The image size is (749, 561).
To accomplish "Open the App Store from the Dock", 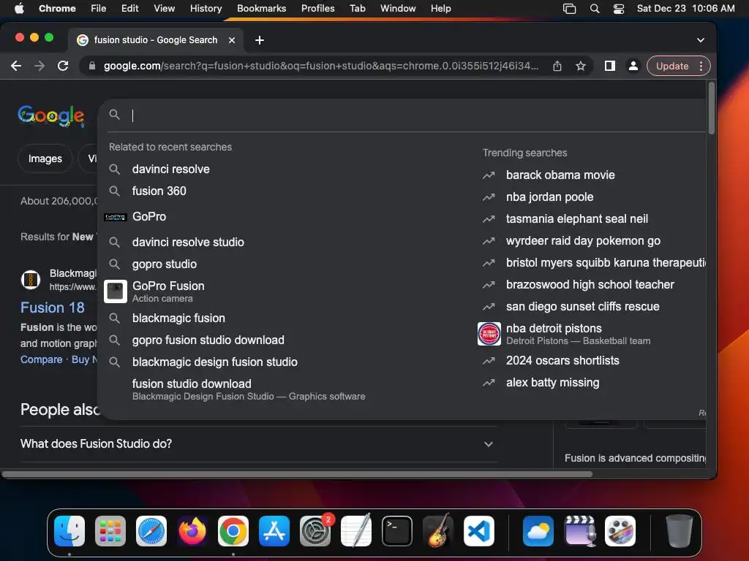I will (274, 531).
